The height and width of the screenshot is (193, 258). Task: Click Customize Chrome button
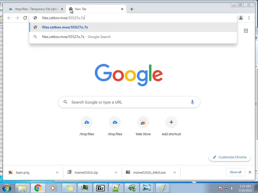(230, 157)
